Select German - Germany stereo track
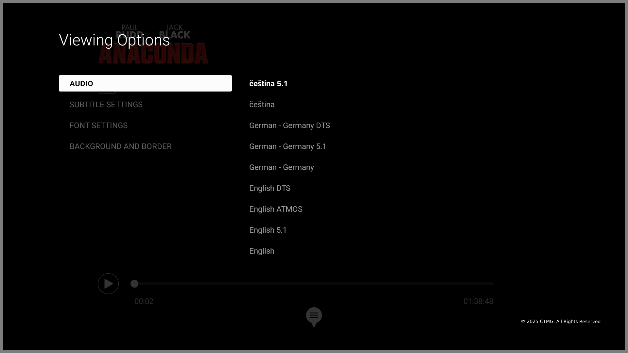The image size is (628, 353). coord(281,167)
